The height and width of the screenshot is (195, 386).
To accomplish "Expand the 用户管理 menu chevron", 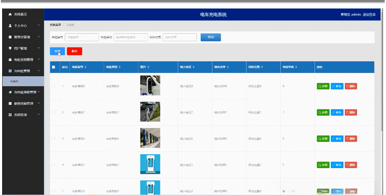I will tap(39, 48).
